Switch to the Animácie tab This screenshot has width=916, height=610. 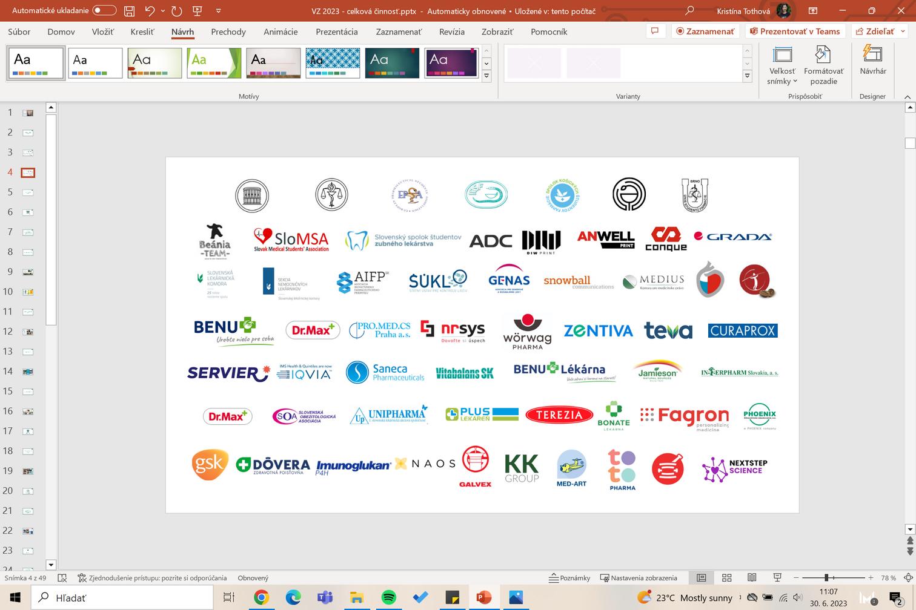(x=280, y=31)
